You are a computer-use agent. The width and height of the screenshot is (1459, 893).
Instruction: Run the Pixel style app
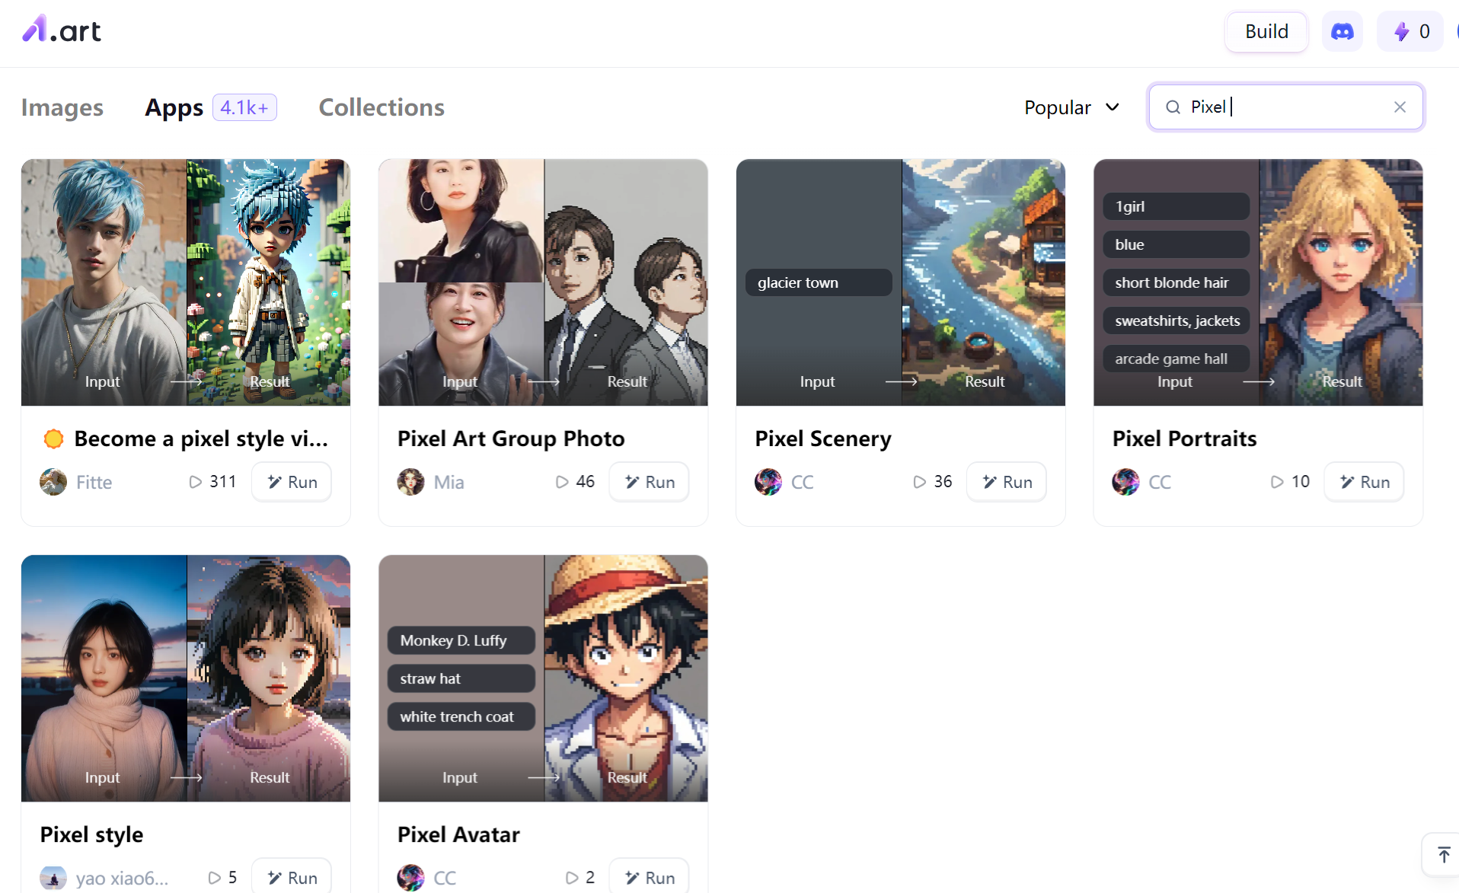[x=292, y=876]
